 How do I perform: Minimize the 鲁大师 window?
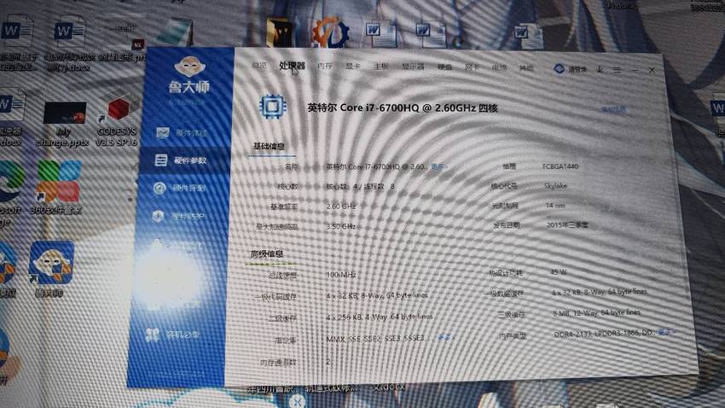635,71
